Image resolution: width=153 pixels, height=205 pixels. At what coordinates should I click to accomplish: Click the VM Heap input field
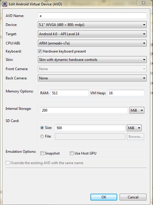[126, 93]
